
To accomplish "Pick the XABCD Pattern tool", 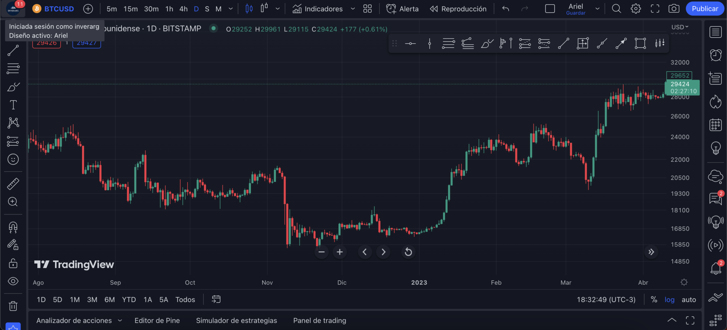I will click(x=13, y=122).
